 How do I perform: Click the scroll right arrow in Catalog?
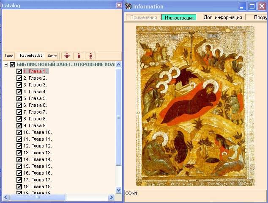112,197
